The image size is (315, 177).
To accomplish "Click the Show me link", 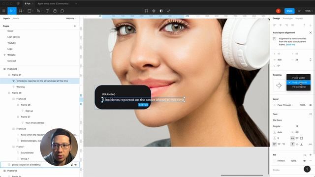I will 290,45.
